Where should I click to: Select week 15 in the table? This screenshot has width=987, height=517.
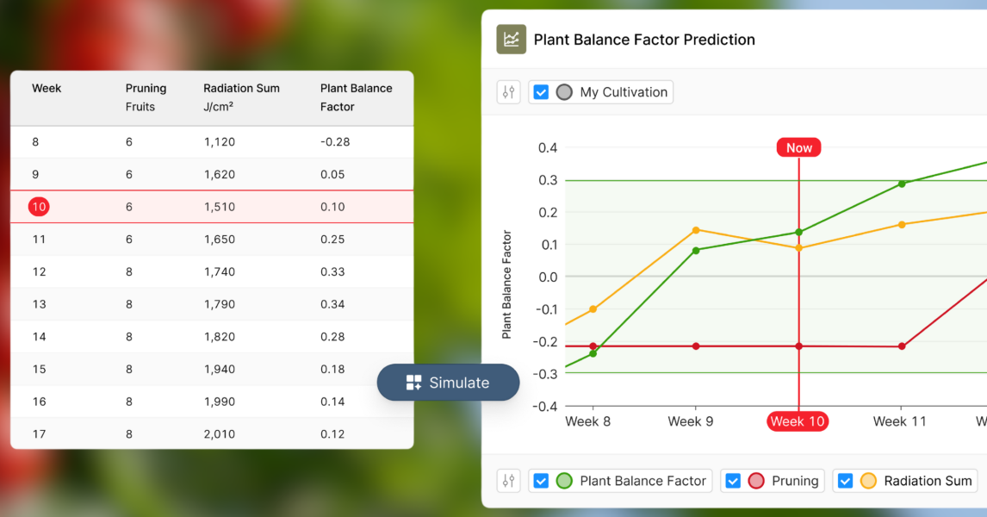(39, 369)
